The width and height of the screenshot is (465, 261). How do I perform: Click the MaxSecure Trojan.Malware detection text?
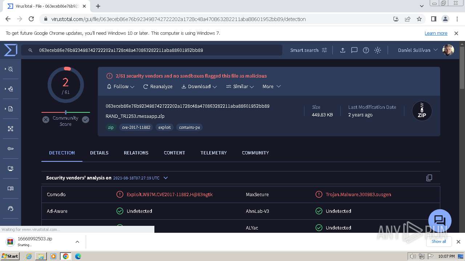[x=358, y=195]
